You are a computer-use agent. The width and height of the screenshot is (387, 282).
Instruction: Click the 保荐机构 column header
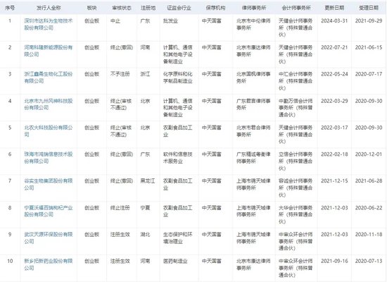click(x=215, y=8)
